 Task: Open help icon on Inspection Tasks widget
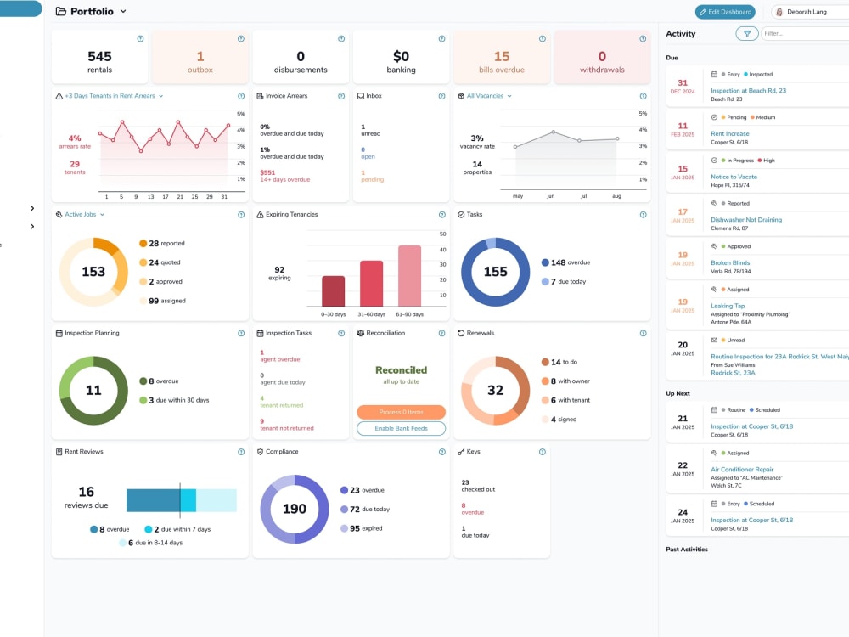pos(341,333)
